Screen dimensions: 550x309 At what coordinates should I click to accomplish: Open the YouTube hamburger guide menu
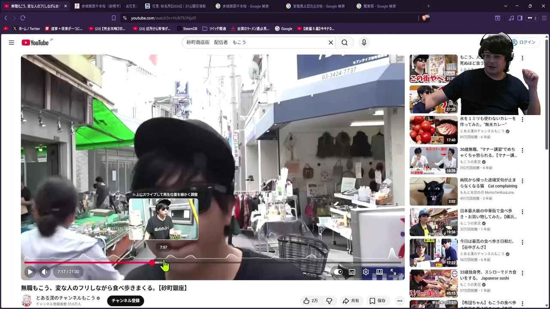12,42
